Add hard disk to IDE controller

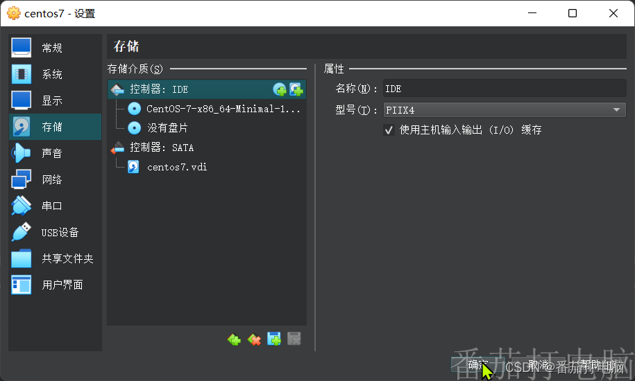click(x=296, y=89)
